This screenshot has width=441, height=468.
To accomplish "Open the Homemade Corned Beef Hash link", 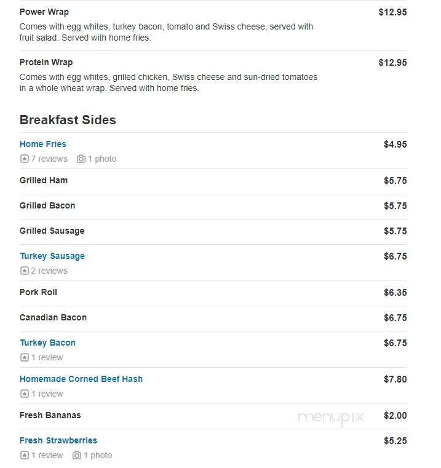I will [81, 379].
